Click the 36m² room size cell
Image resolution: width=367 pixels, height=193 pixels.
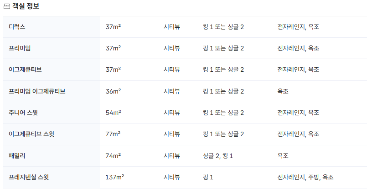click(x=113, y=91)
